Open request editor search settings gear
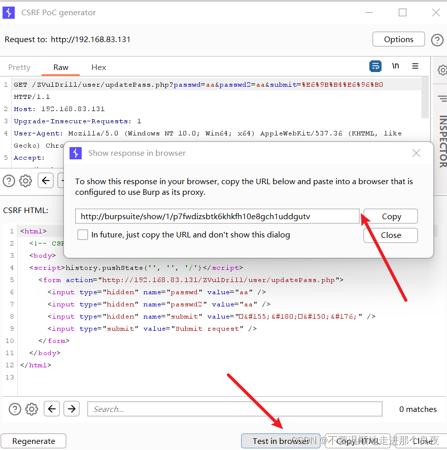447x450 pixels. click(25, 181)
